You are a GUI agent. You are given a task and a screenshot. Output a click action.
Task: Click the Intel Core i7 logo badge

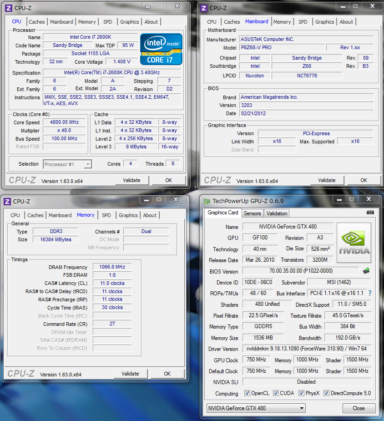pos(161,49)
